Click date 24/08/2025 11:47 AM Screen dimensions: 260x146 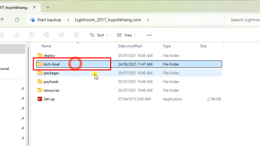135,64
